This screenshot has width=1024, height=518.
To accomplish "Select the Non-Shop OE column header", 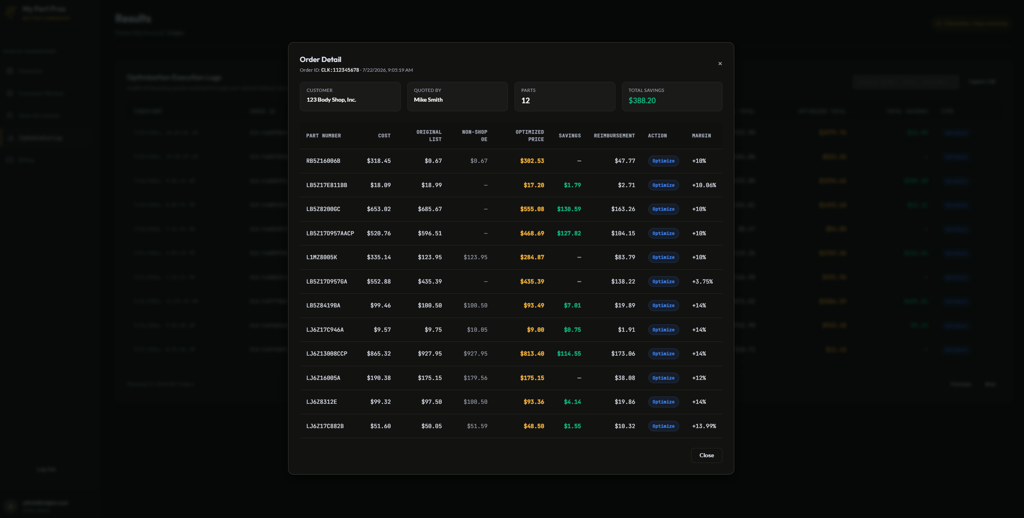I will coord(474,136).
